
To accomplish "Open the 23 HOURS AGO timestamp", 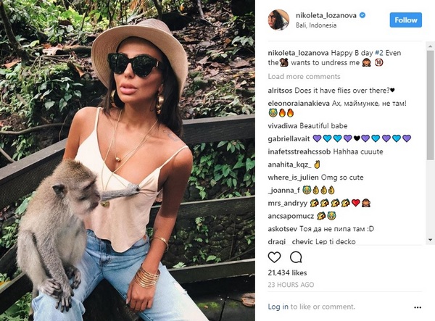I will pyautogui.click(x=291, y=285).
